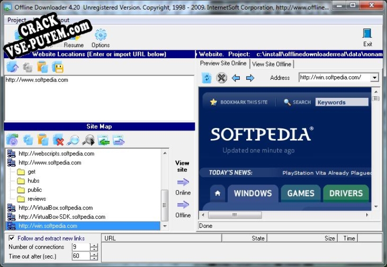Increase the Number of connections value
387x267 pixels.
pyautogui.click(x=94, y=245)
